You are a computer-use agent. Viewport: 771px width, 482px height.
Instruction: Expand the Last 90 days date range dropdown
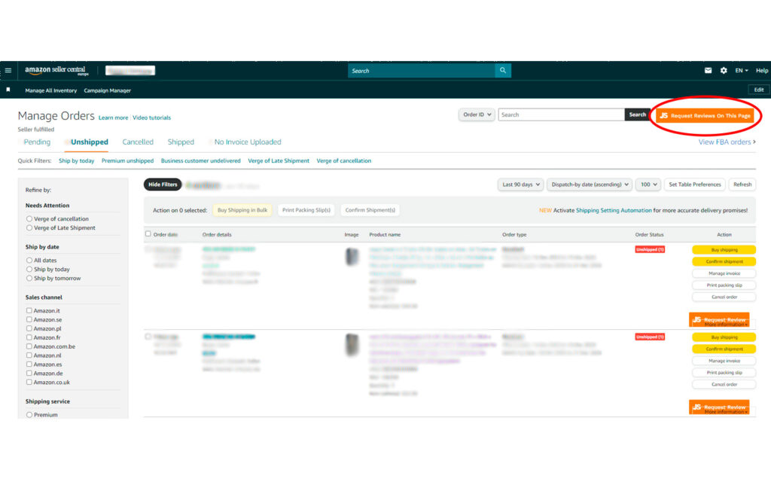tap(521, 185)
